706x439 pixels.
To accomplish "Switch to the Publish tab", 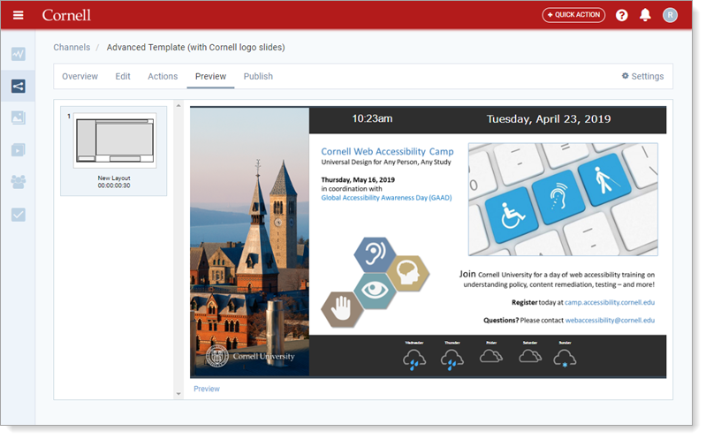I will (x=258, y=77).
